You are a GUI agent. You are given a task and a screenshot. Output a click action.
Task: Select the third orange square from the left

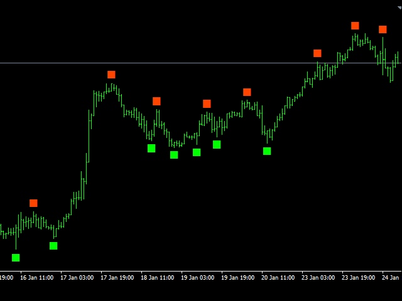(156, 102)
